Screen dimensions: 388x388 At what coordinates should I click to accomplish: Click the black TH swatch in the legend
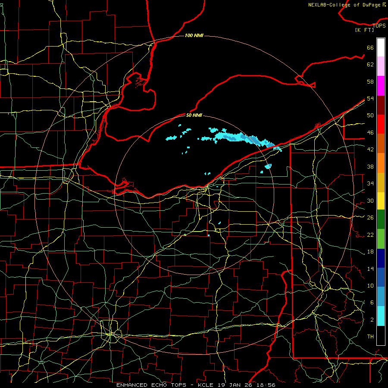[381, 335]
